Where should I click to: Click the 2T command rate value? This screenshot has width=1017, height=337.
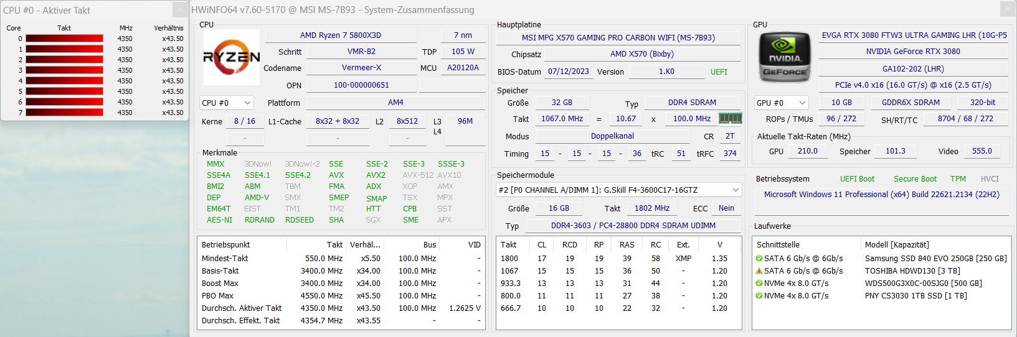tap(730, 136)
